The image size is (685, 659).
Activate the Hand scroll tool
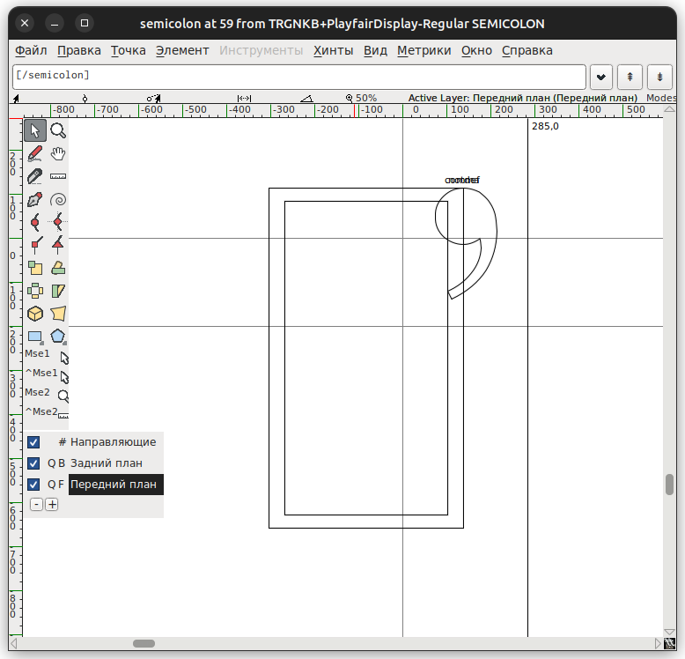58,154
